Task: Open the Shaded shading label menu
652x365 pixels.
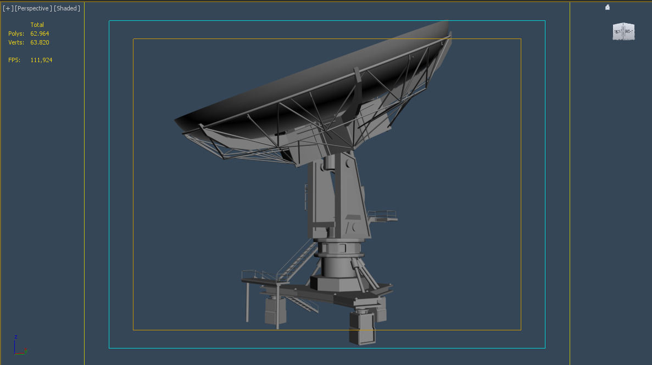Action: pos(67,8)
